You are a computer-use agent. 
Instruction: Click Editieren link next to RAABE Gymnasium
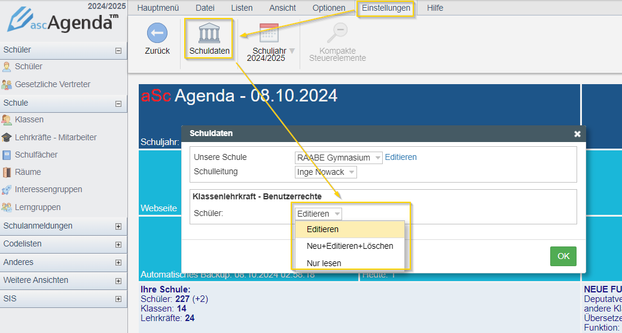(x=401, y=157)
